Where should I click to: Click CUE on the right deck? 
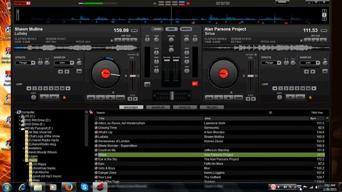coord(209,98)
